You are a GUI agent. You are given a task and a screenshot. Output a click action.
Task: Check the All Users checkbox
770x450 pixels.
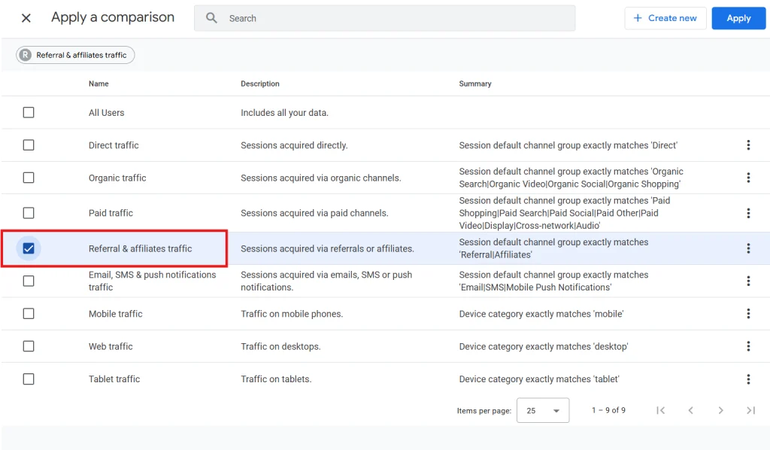(x=29, y=112)
